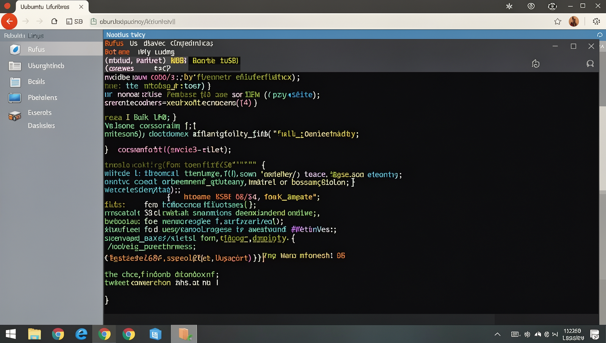The width and height of the screenshot is (606, 343).
Task: Click the highlighted orange book taskbar app
Action: click(x=184, y=334)
